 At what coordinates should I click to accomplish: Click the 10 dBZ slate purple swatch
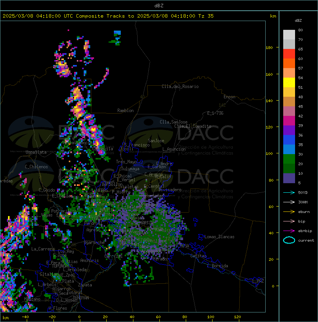click(289, 178)
